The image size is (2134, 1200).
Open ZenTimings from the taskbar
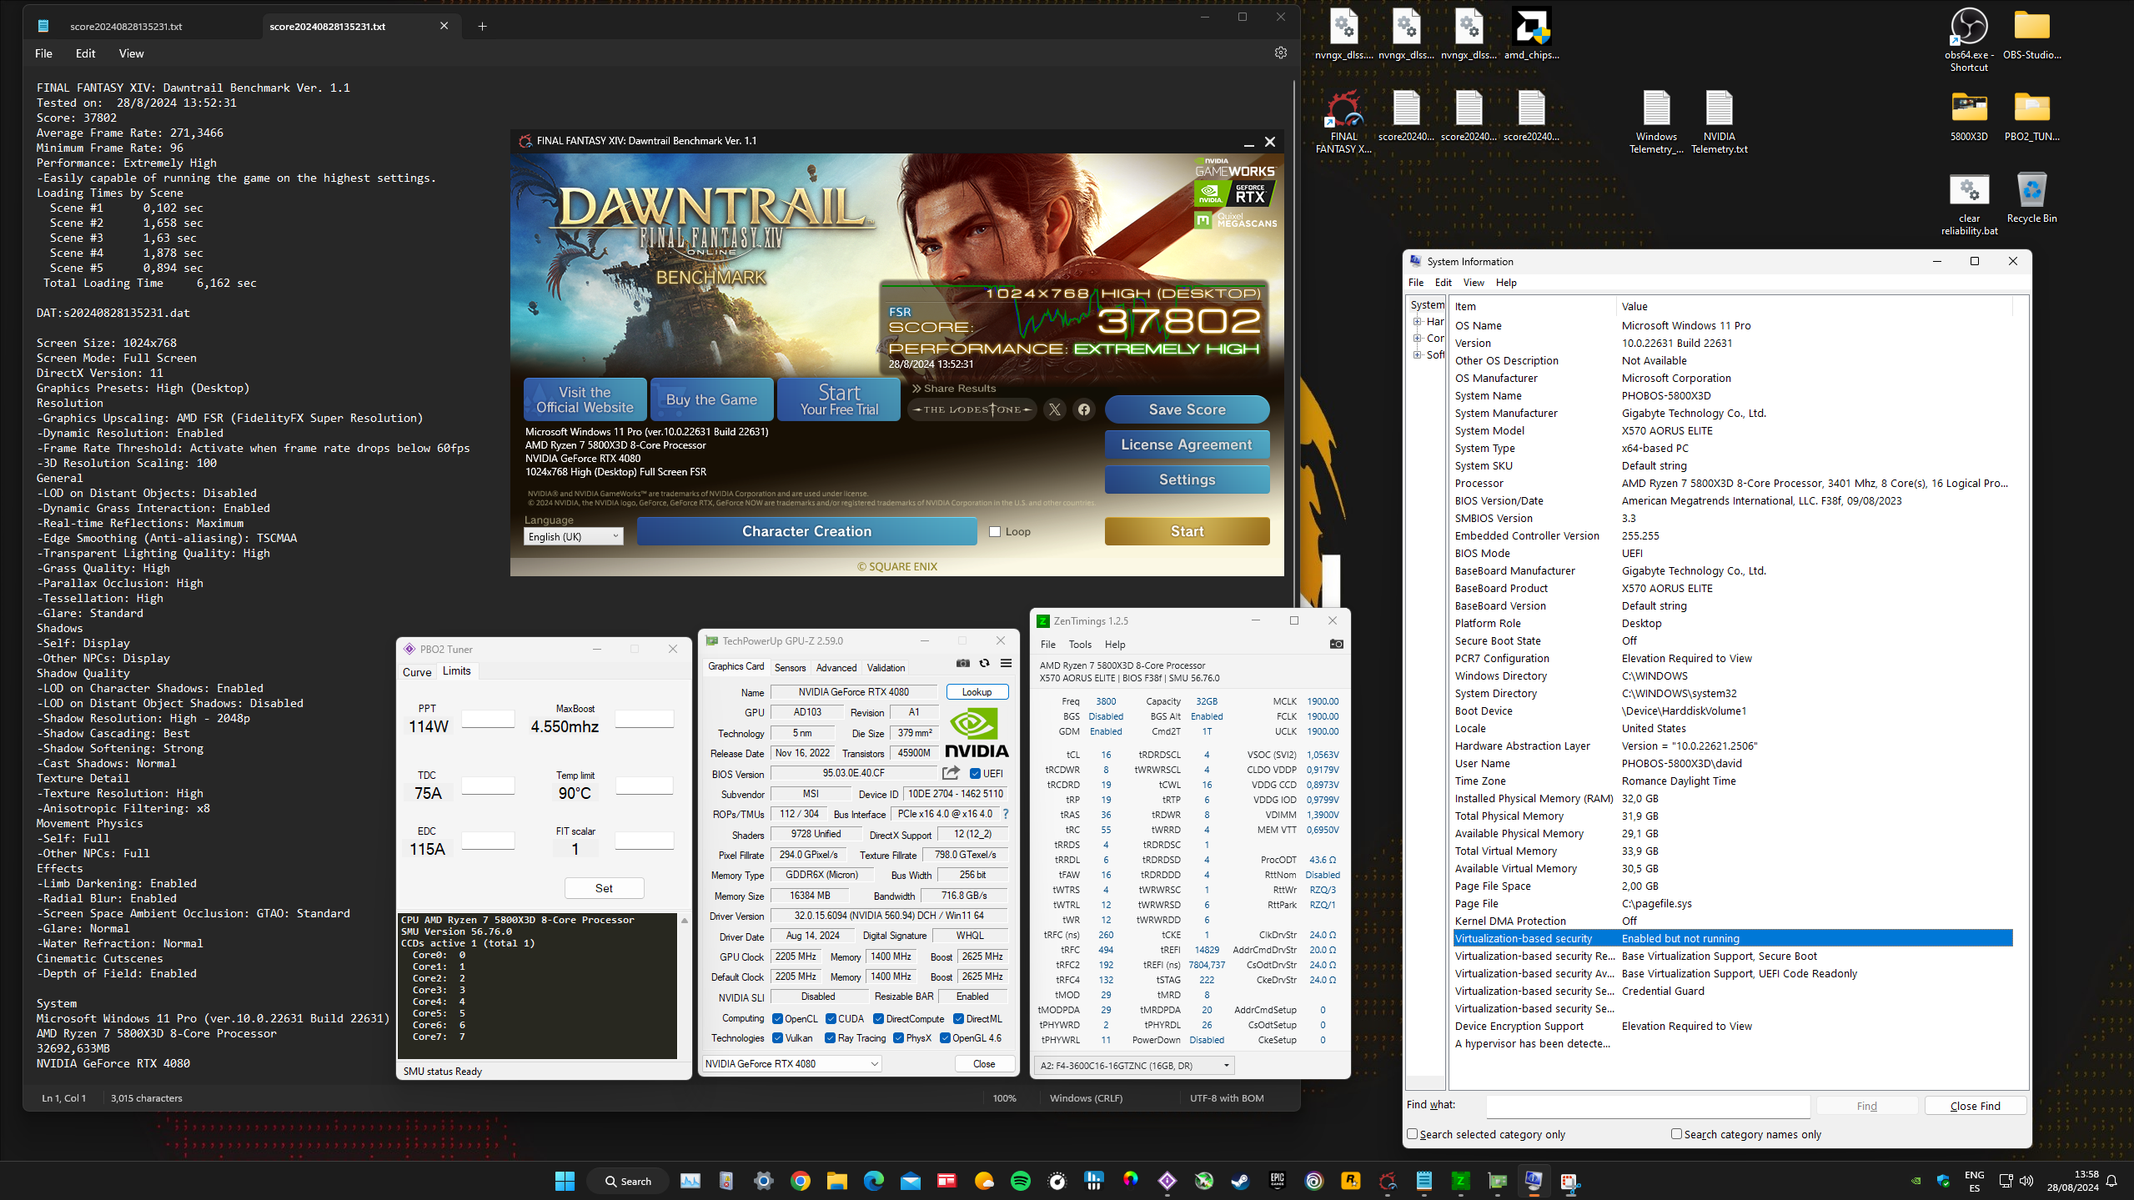tap(1460, 1181)
